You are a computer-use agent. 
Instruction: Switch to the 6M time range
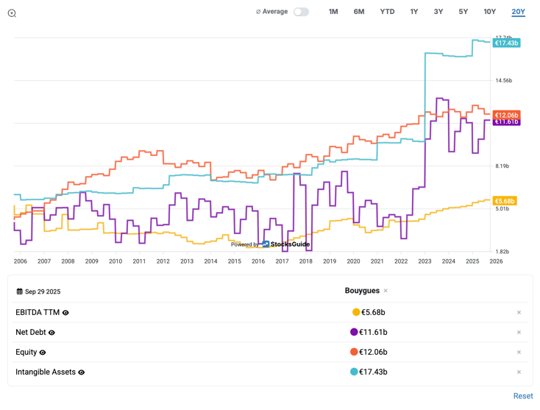[359, 12]
